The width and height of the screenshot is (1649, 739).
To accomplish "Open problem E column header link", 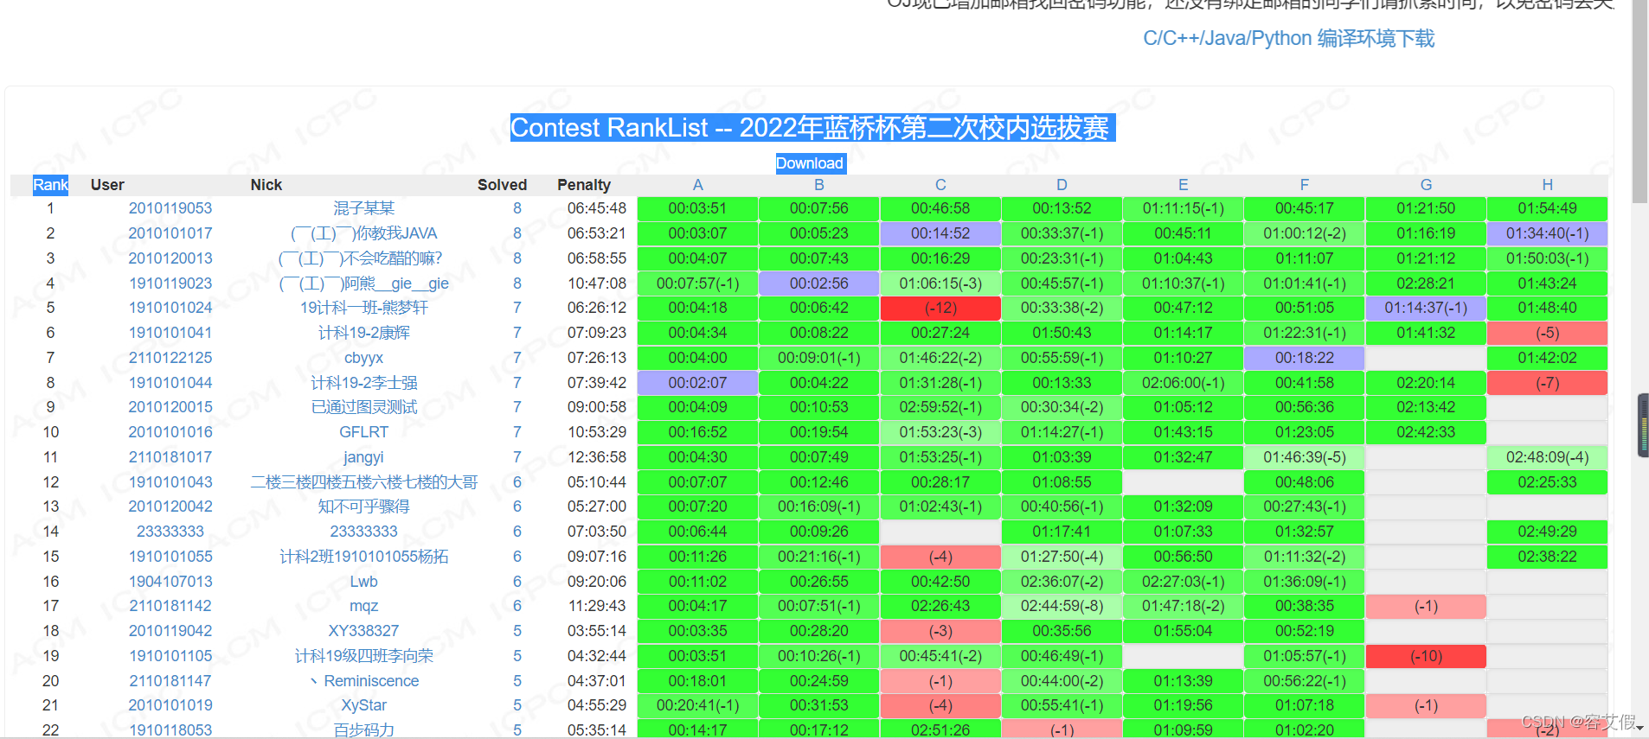I will [1183, 185].
